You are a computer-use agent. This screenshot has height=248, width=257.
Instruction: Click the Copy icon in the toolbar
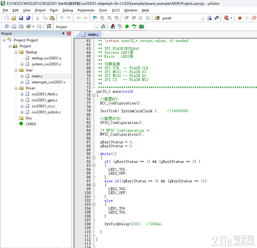click(45, 18)
